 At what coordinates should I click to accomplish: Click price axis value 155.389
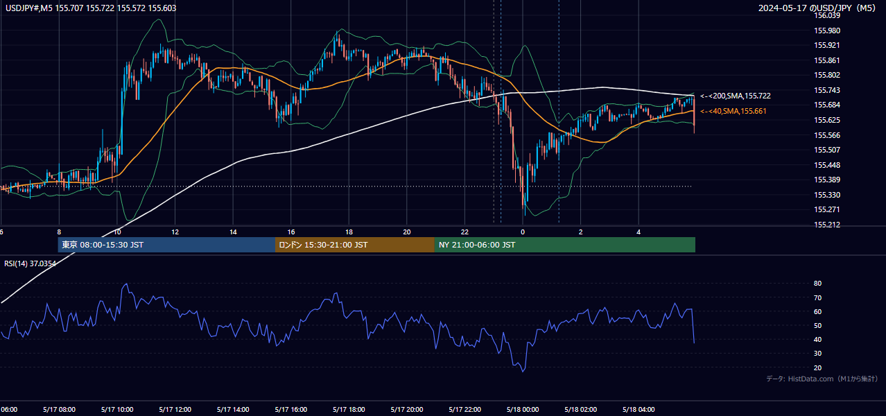tap(827, 180)
